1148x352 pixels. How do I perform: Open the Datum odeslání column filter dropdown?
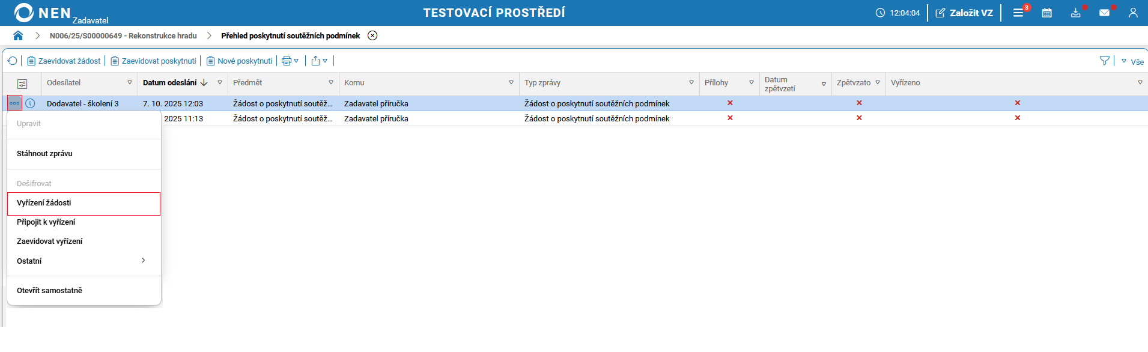click(x=220, y=83)
